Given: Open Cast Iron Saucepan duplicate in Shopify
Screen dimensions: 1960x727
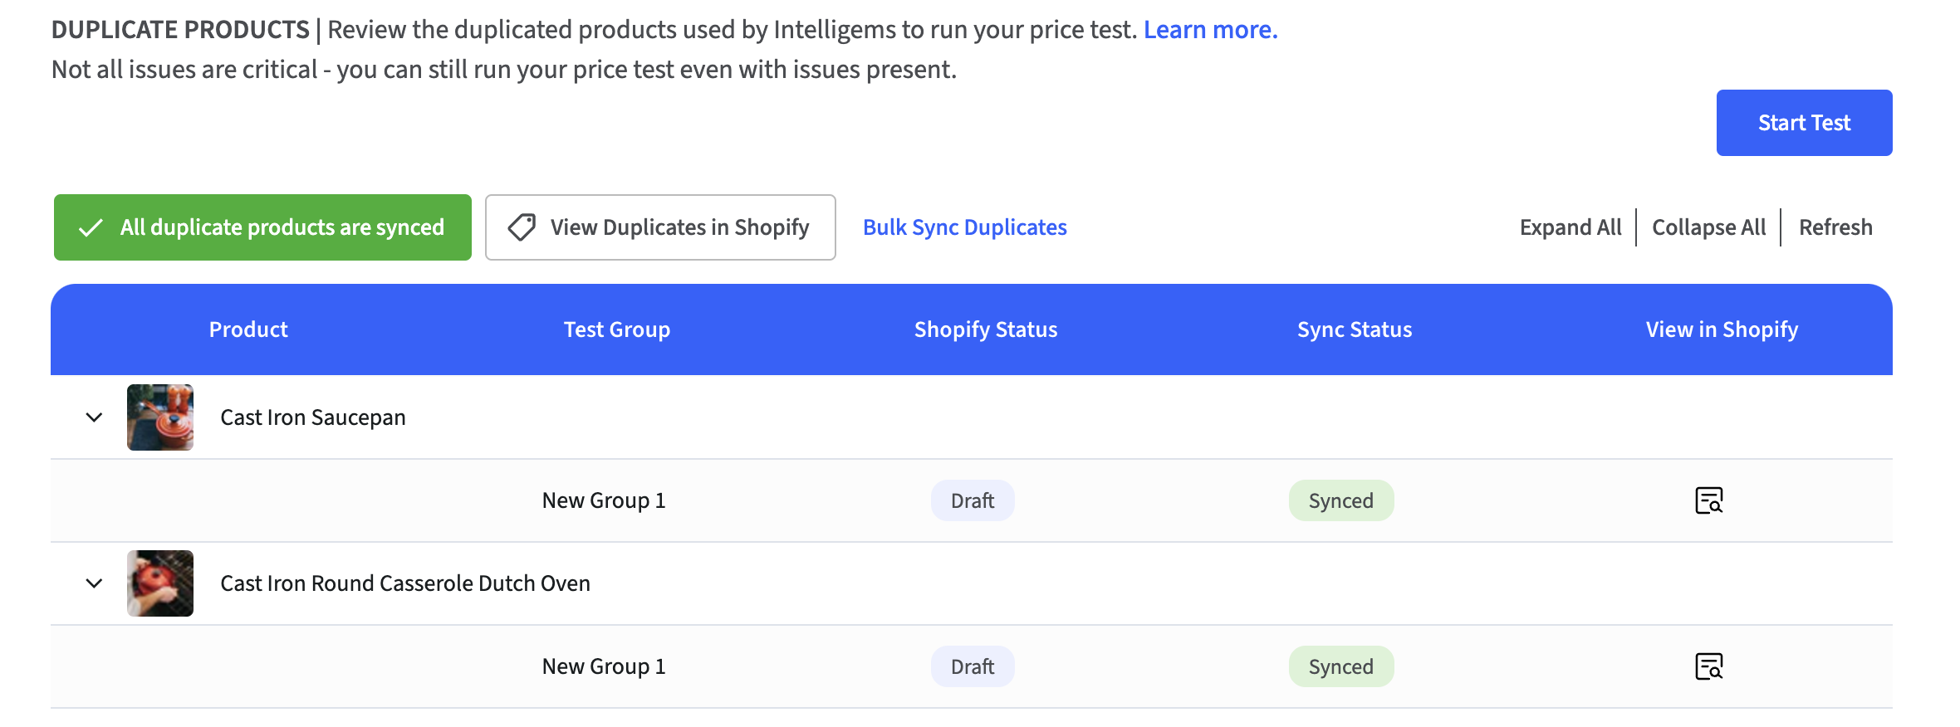Looking at the screenshot, I should point(1708,500).
